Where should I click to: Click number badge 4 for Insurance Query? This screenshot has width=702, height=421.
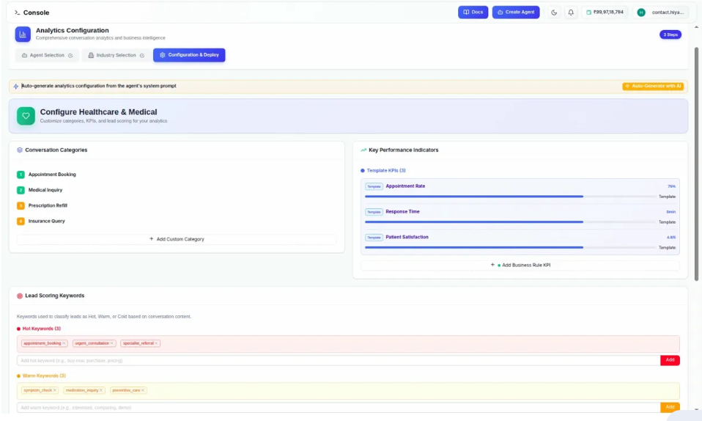point(21,221)
